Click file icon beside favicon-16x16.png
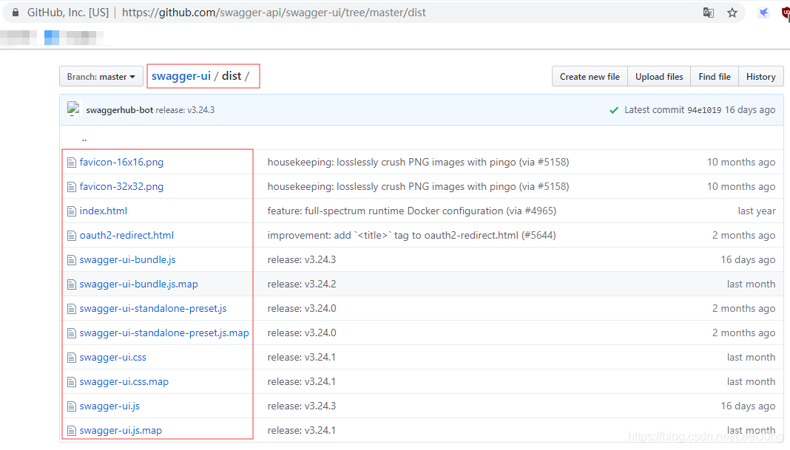The height and width of the screenshot is (450, 790). point(72,163)
